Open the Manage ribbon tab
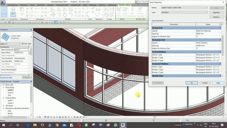 (93, 5)
